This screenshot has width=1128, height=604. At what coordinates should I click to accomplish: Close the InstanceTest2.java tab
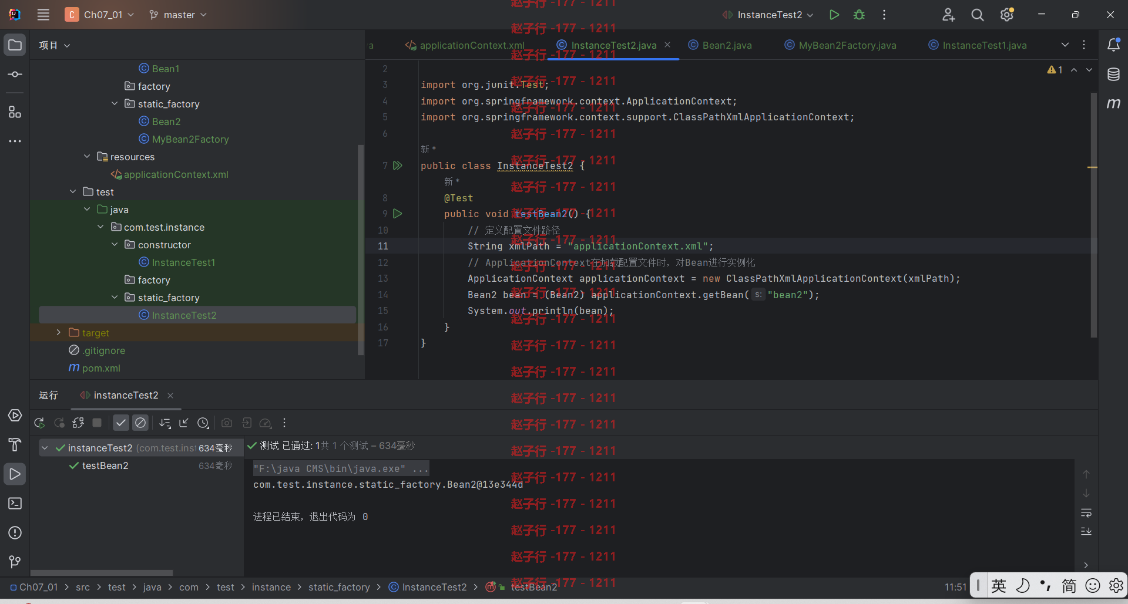click(x=667, y=45)
